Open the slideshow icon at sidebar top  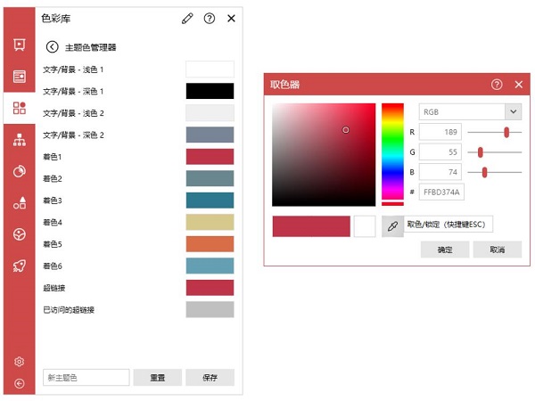point(19,45)
